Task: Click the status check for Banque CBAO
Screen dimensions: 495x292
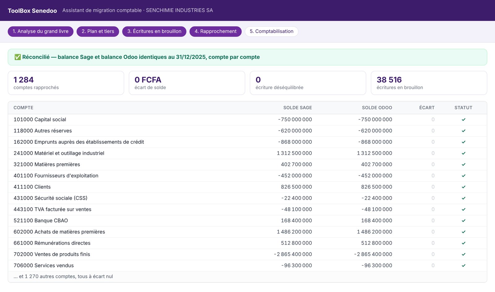Action: tap(463, 220)
